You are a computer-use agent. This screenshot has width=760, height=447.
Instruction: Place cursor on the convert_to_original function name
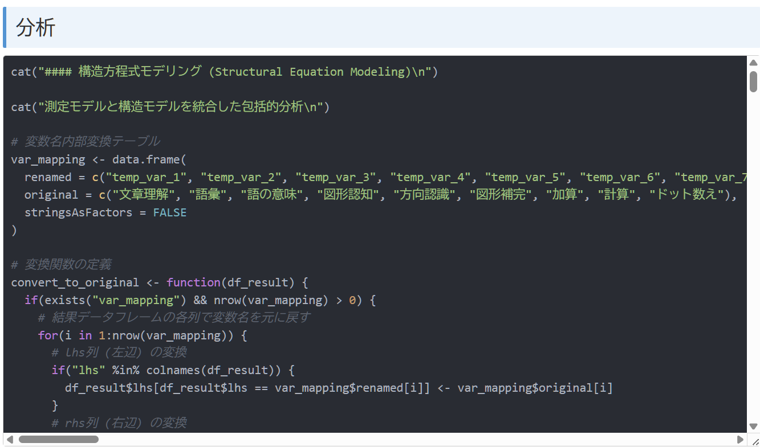(x=75, y=282)
